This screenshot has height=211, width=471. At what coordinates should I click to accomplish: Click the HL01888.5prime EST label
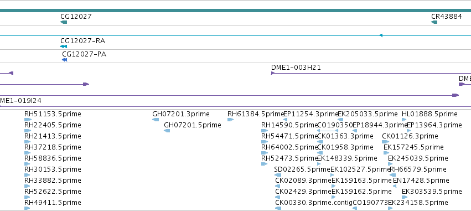point(429,114)
